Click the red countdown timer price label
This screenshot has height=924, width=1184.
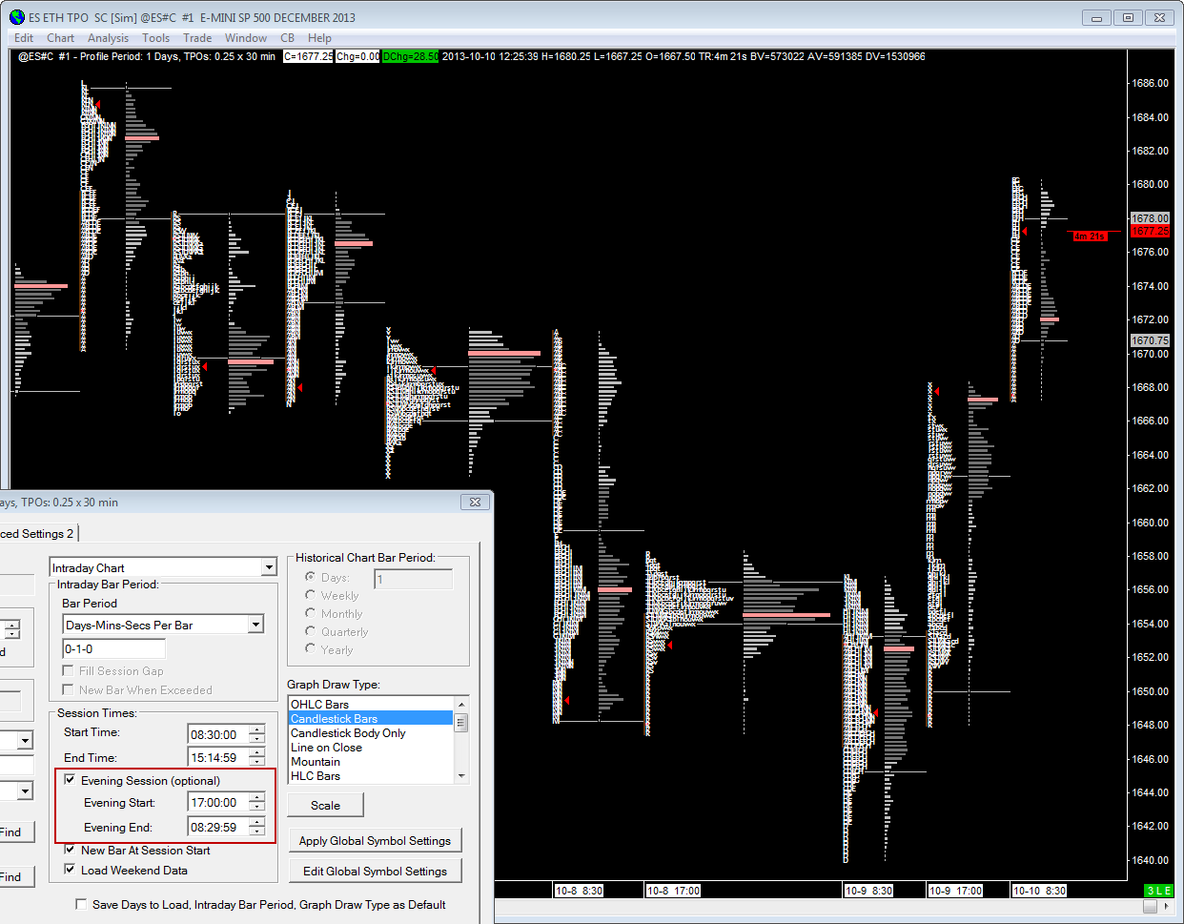1089,236
